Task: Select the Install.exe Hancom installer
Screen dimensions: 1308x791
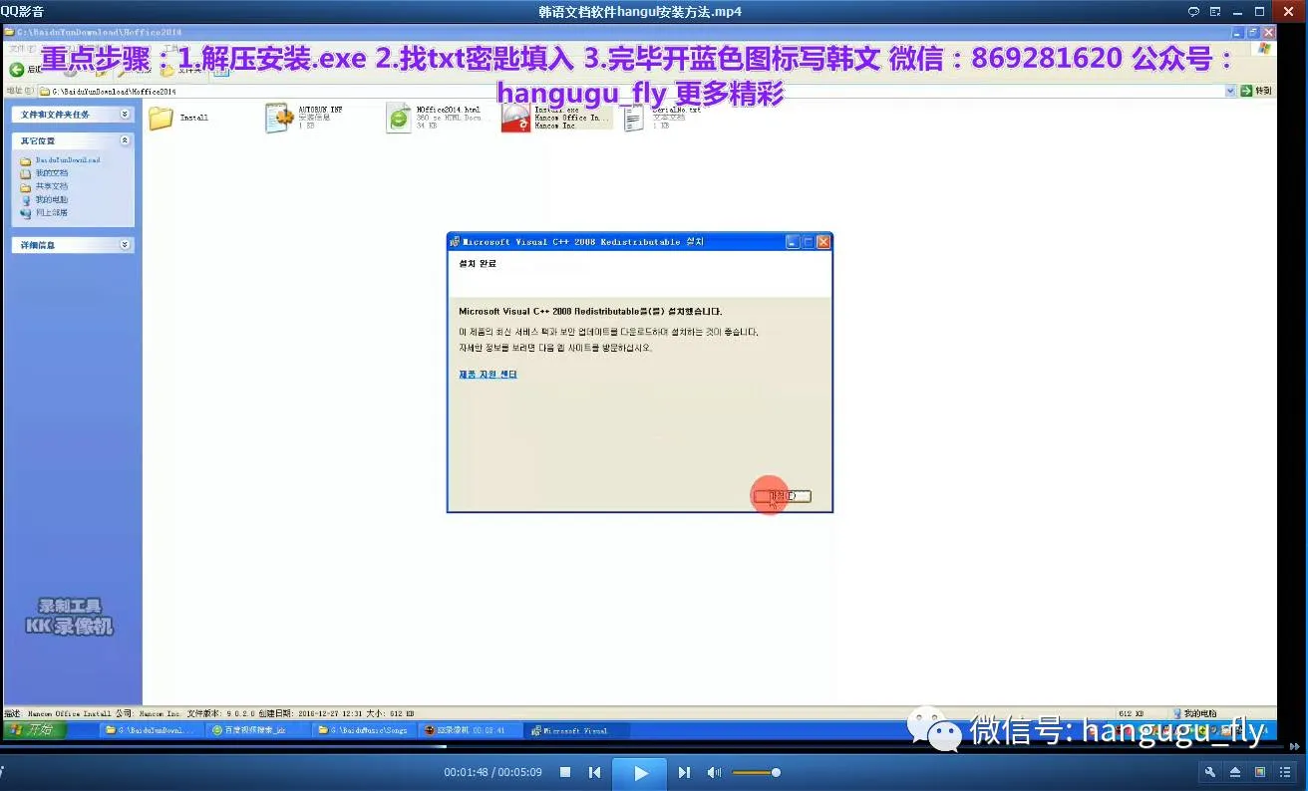Action: [556, 118]
